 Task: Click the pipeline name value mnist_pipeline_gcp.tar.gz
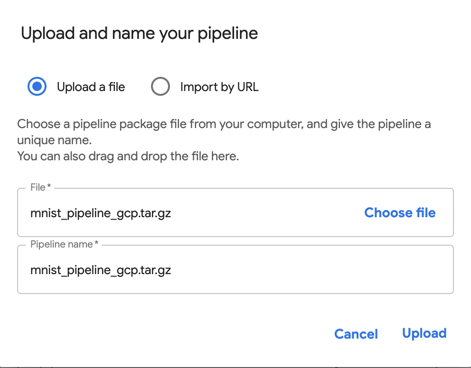(101, 270)
